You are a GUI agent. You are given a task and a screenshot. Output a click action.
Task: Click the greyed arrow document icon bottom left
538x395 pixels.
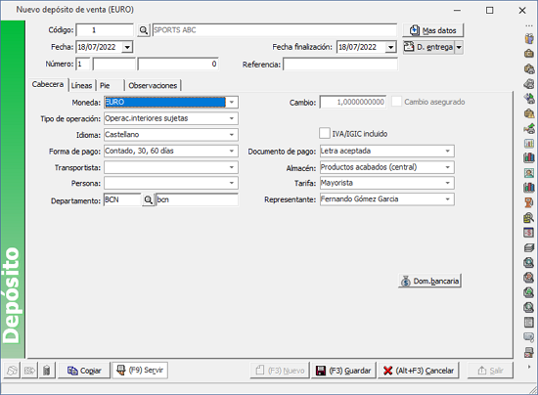point(29,371)
